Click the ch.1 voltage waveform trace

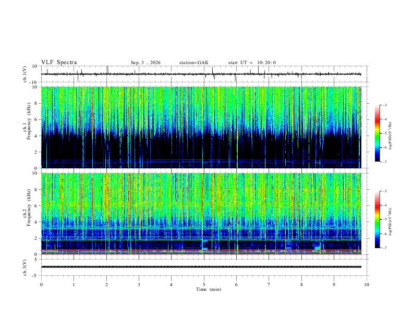(x=201, y=74)
